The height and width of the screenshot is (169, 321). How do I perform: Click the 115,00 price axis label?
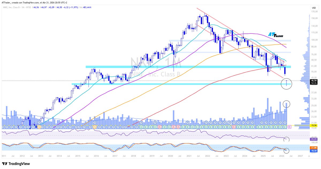[x=314, y=32]
